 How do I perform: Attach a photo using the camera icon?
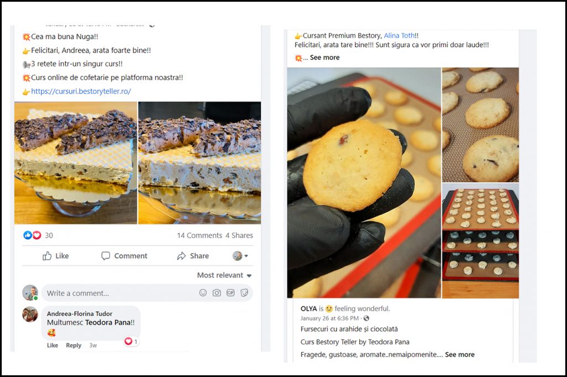click(x=217, y=293)
